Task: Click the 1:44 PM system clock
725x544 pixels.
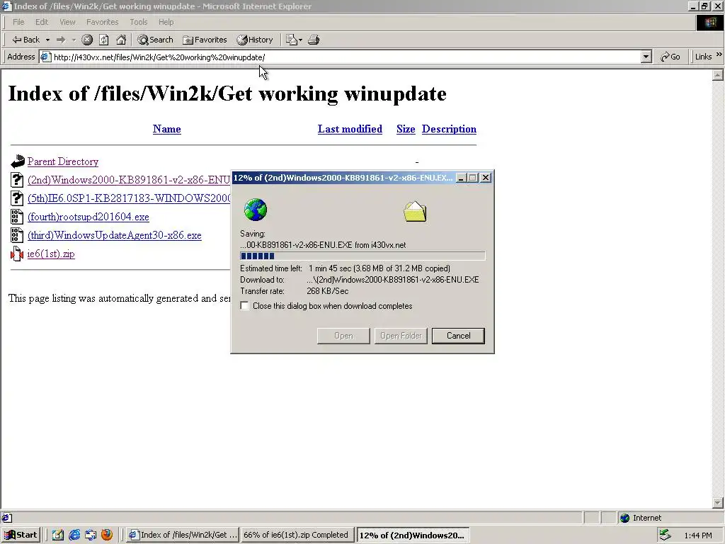Action: 697,535
